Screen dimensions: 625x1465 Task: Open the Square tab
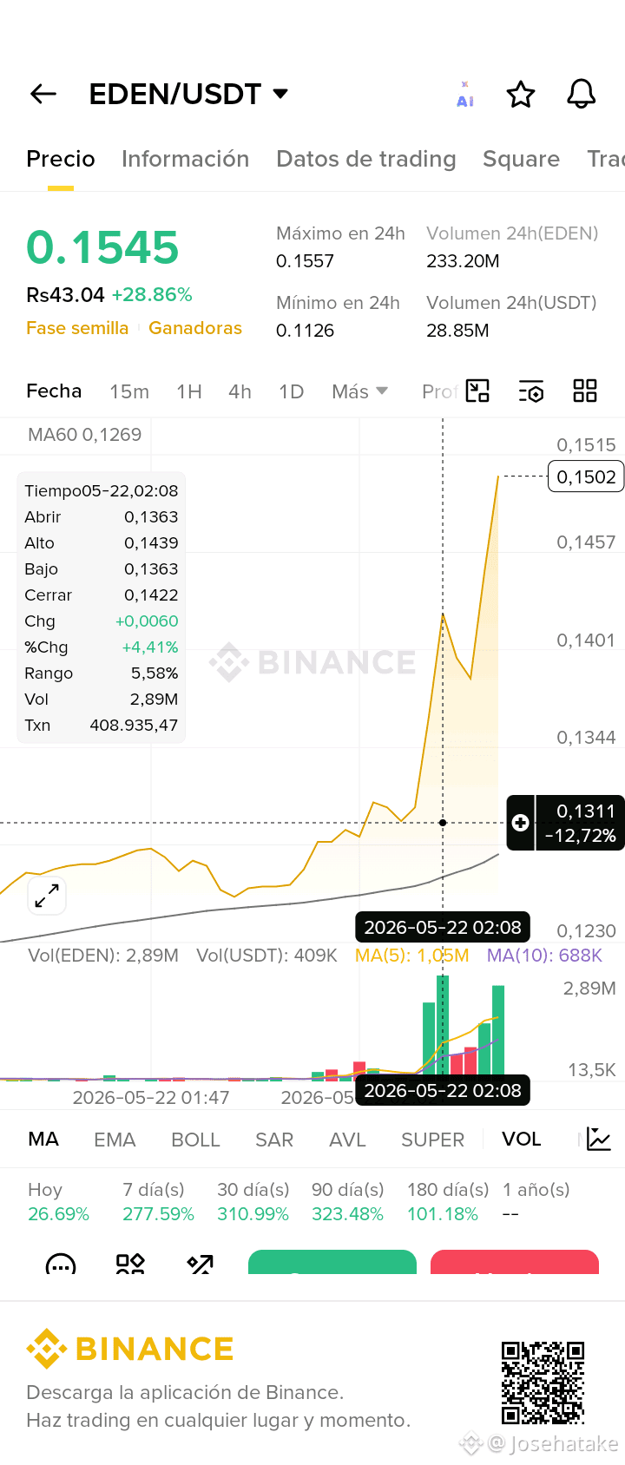521,159
